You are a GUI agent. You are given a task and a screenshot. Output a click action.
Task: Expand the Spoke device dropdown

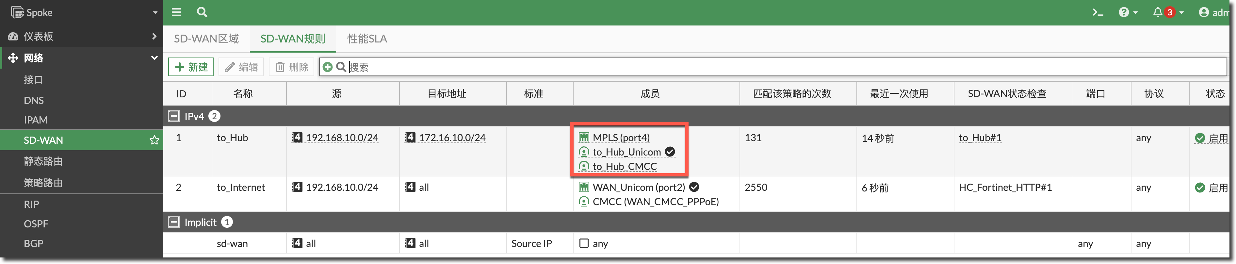coord(154,12)
